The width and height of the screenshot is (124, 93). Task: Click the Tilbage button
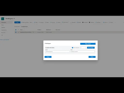click(x=48, y=57)
